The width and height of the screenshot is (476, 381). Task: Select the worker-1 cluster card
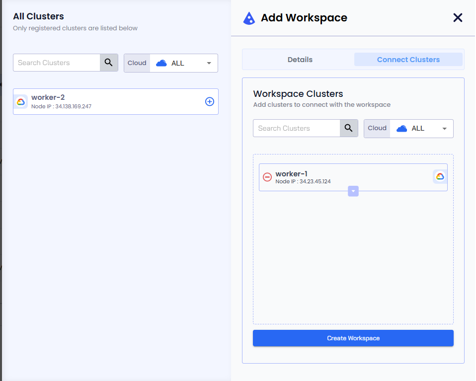(x=353, y=177)
